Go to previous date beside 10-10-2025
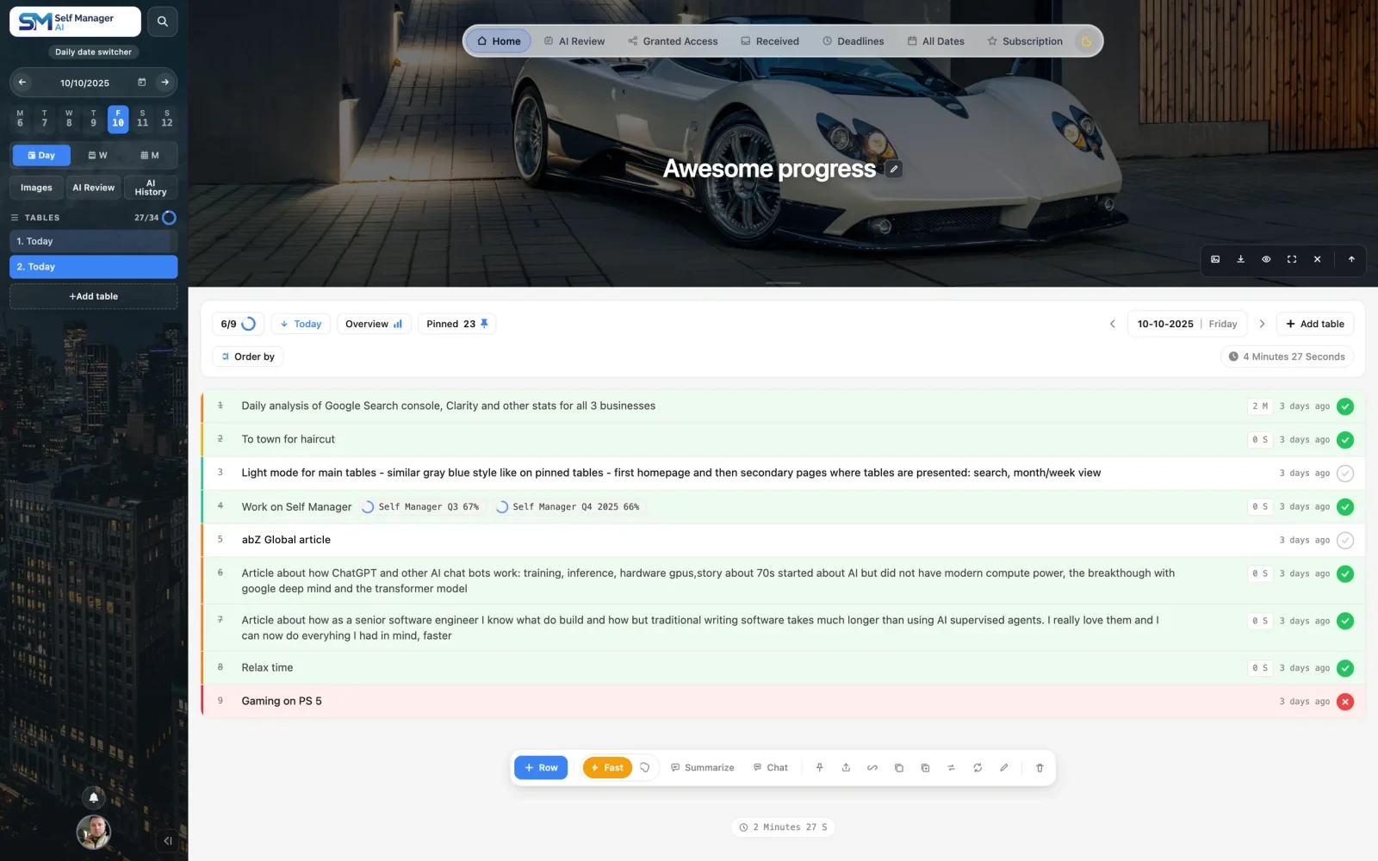 (x=1112, y=324)
